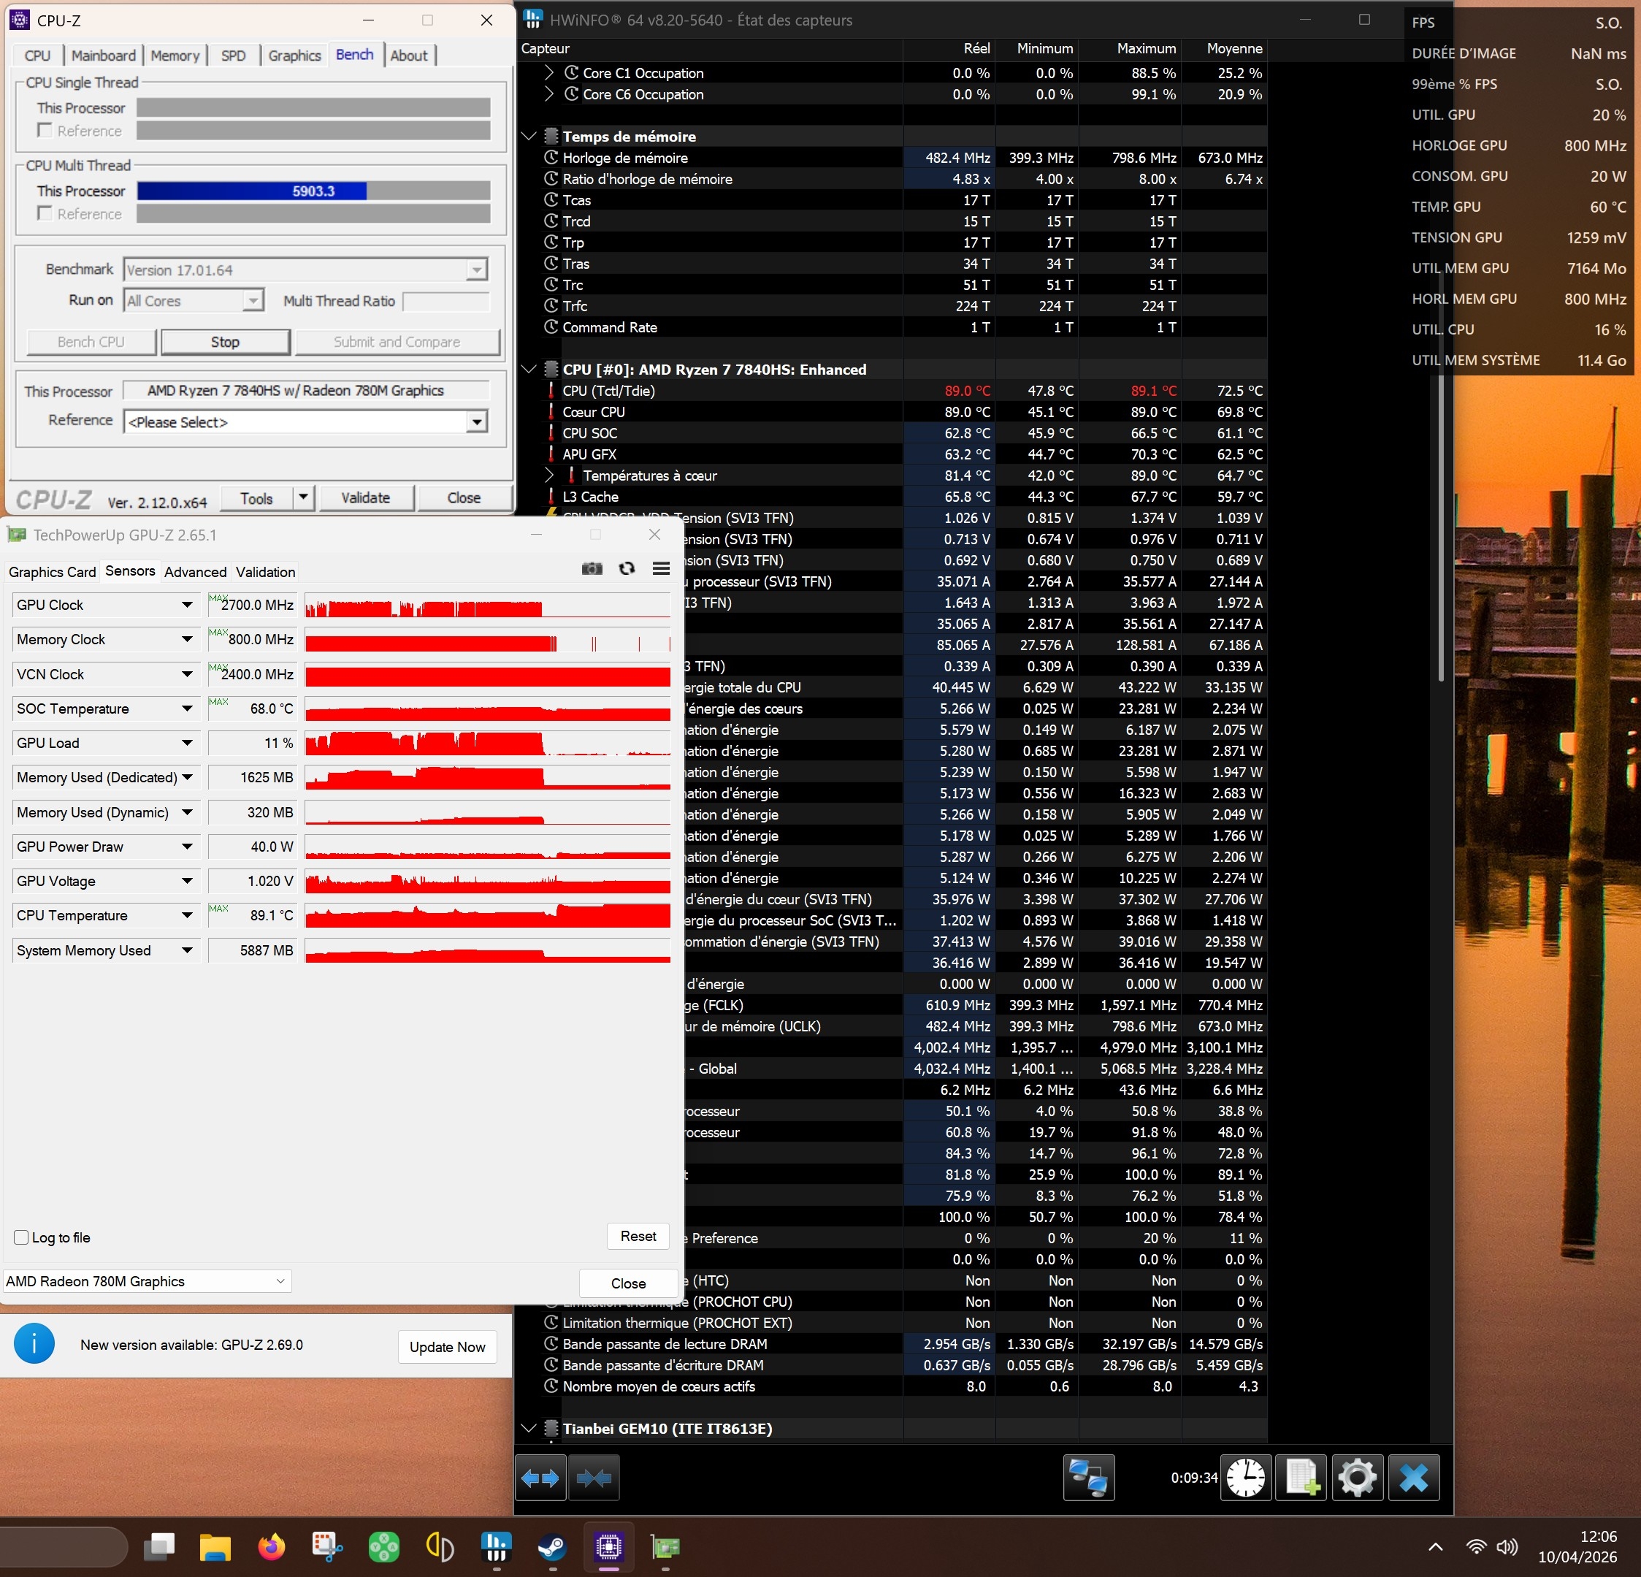Viewport: 1641px width, 1577px height.
Task: Open Snipping Tool from taskbar
Action: coord(327,1546)
